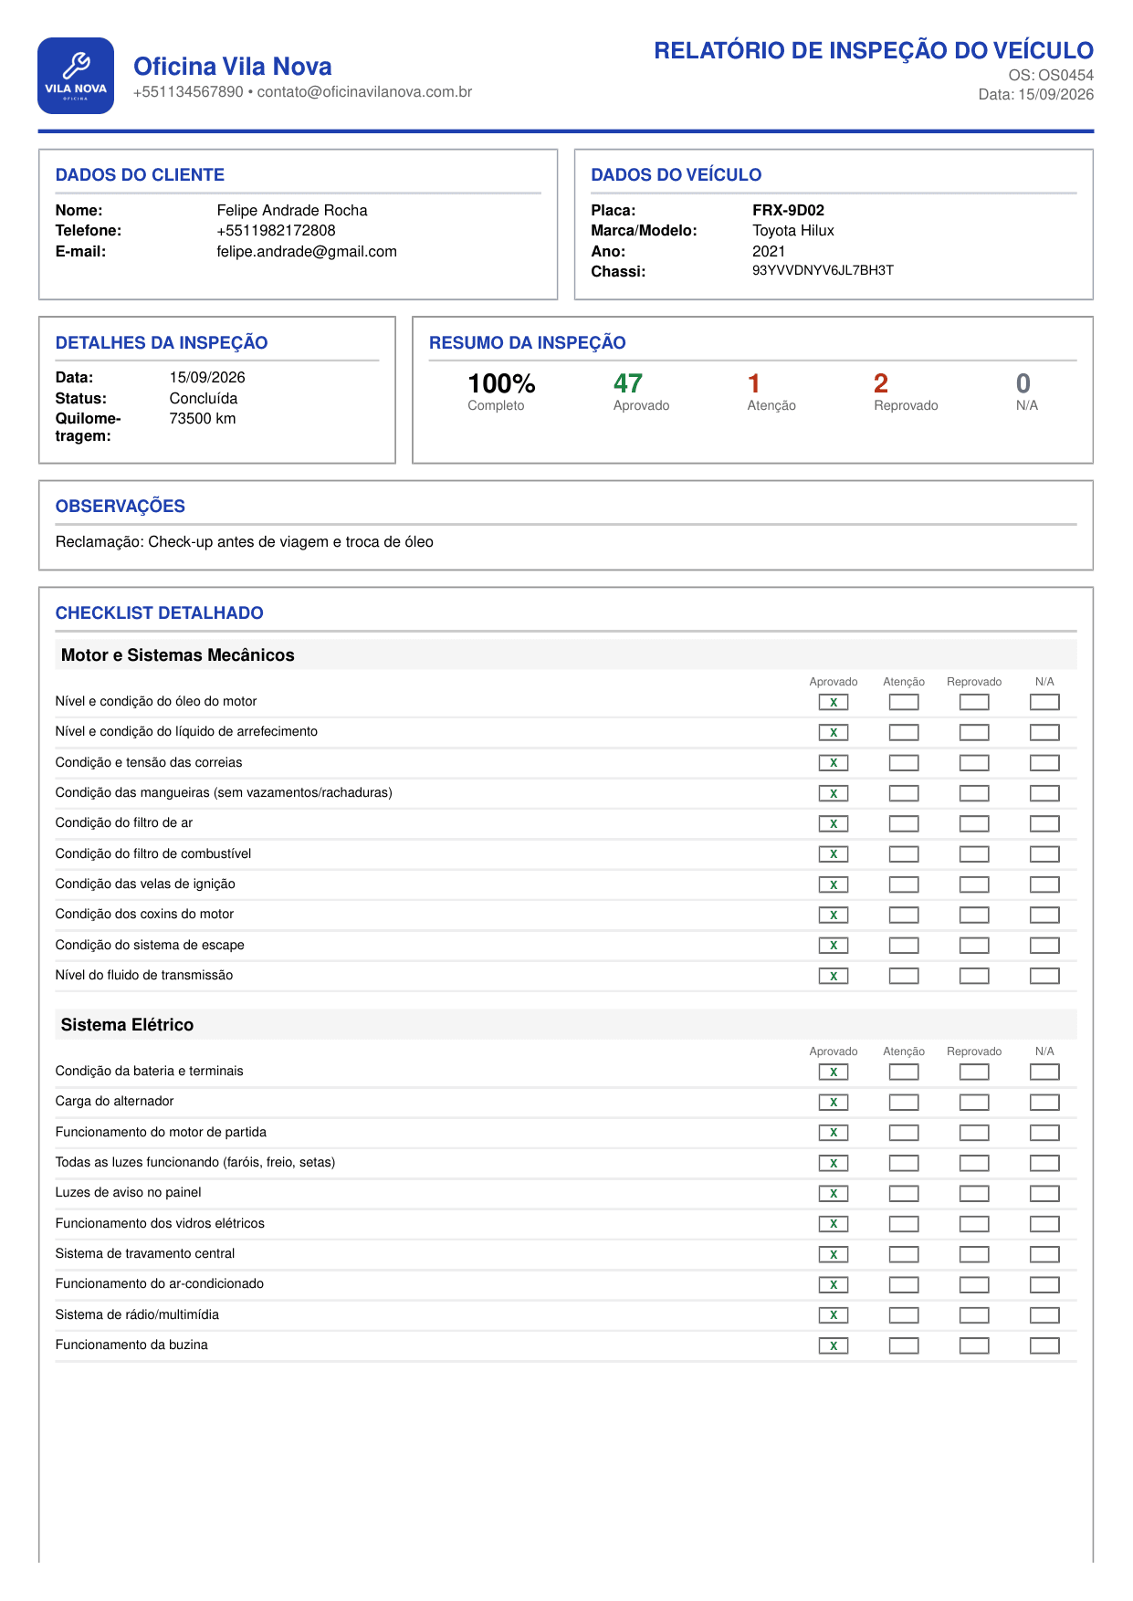Click the contato@oficinavilanova.com.br email
This screenshot has height=1601, width=1133.
tap(364, 92)
